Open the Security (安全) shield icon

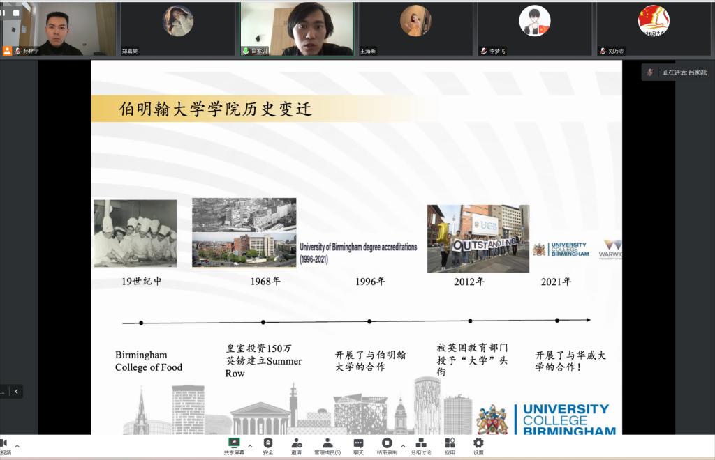tap(268, 443)
